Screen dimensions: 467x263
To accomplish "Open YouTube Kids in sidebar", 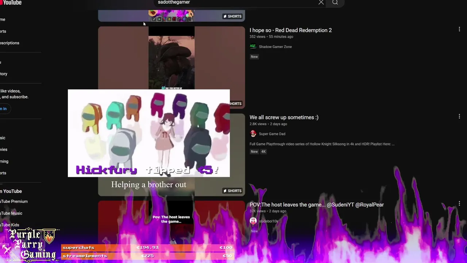I will point(9,225).
